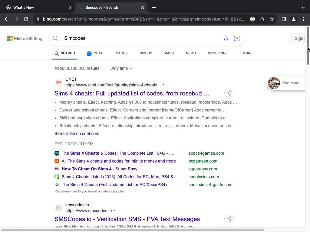Click the See more Sims 4 card
This screenshot has width=310, height=232.
[x=286, y=83]
